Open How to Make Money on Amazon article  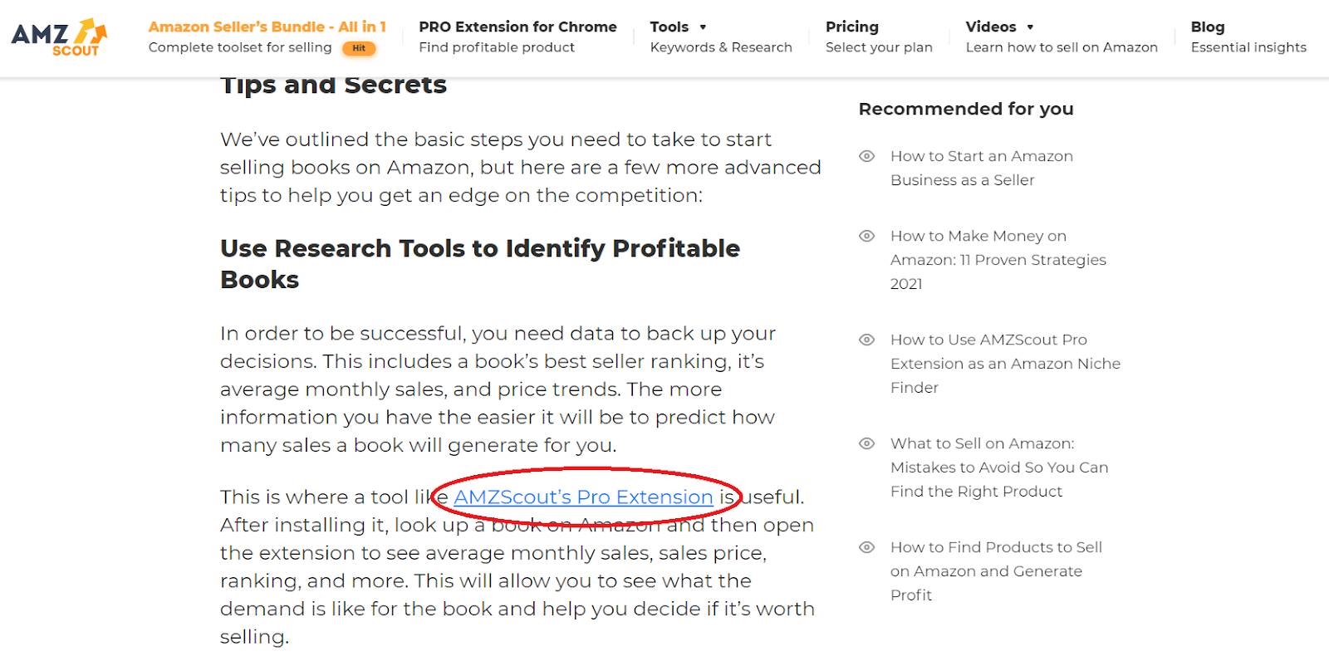(998, 260)
